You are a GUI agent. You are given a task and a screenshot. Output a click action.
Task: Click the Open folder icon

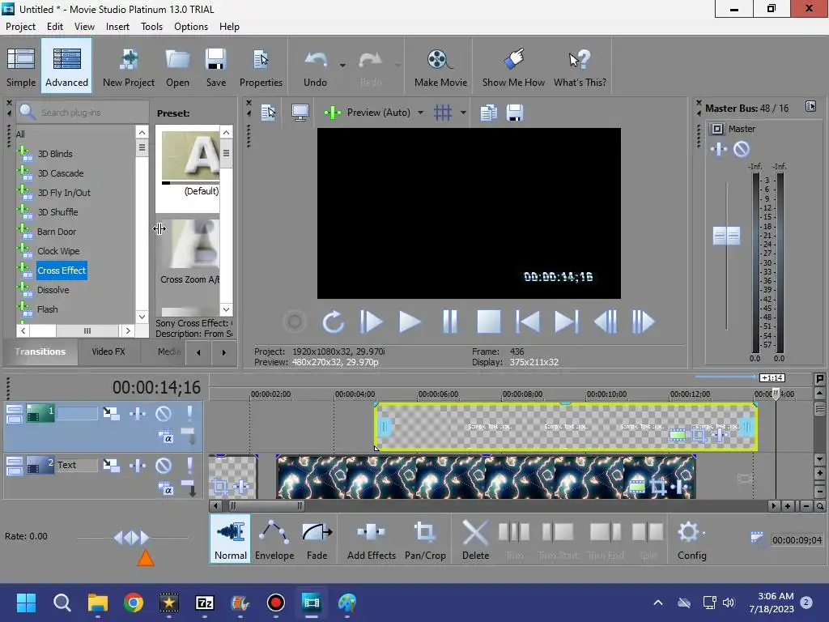tap(177, 66)
